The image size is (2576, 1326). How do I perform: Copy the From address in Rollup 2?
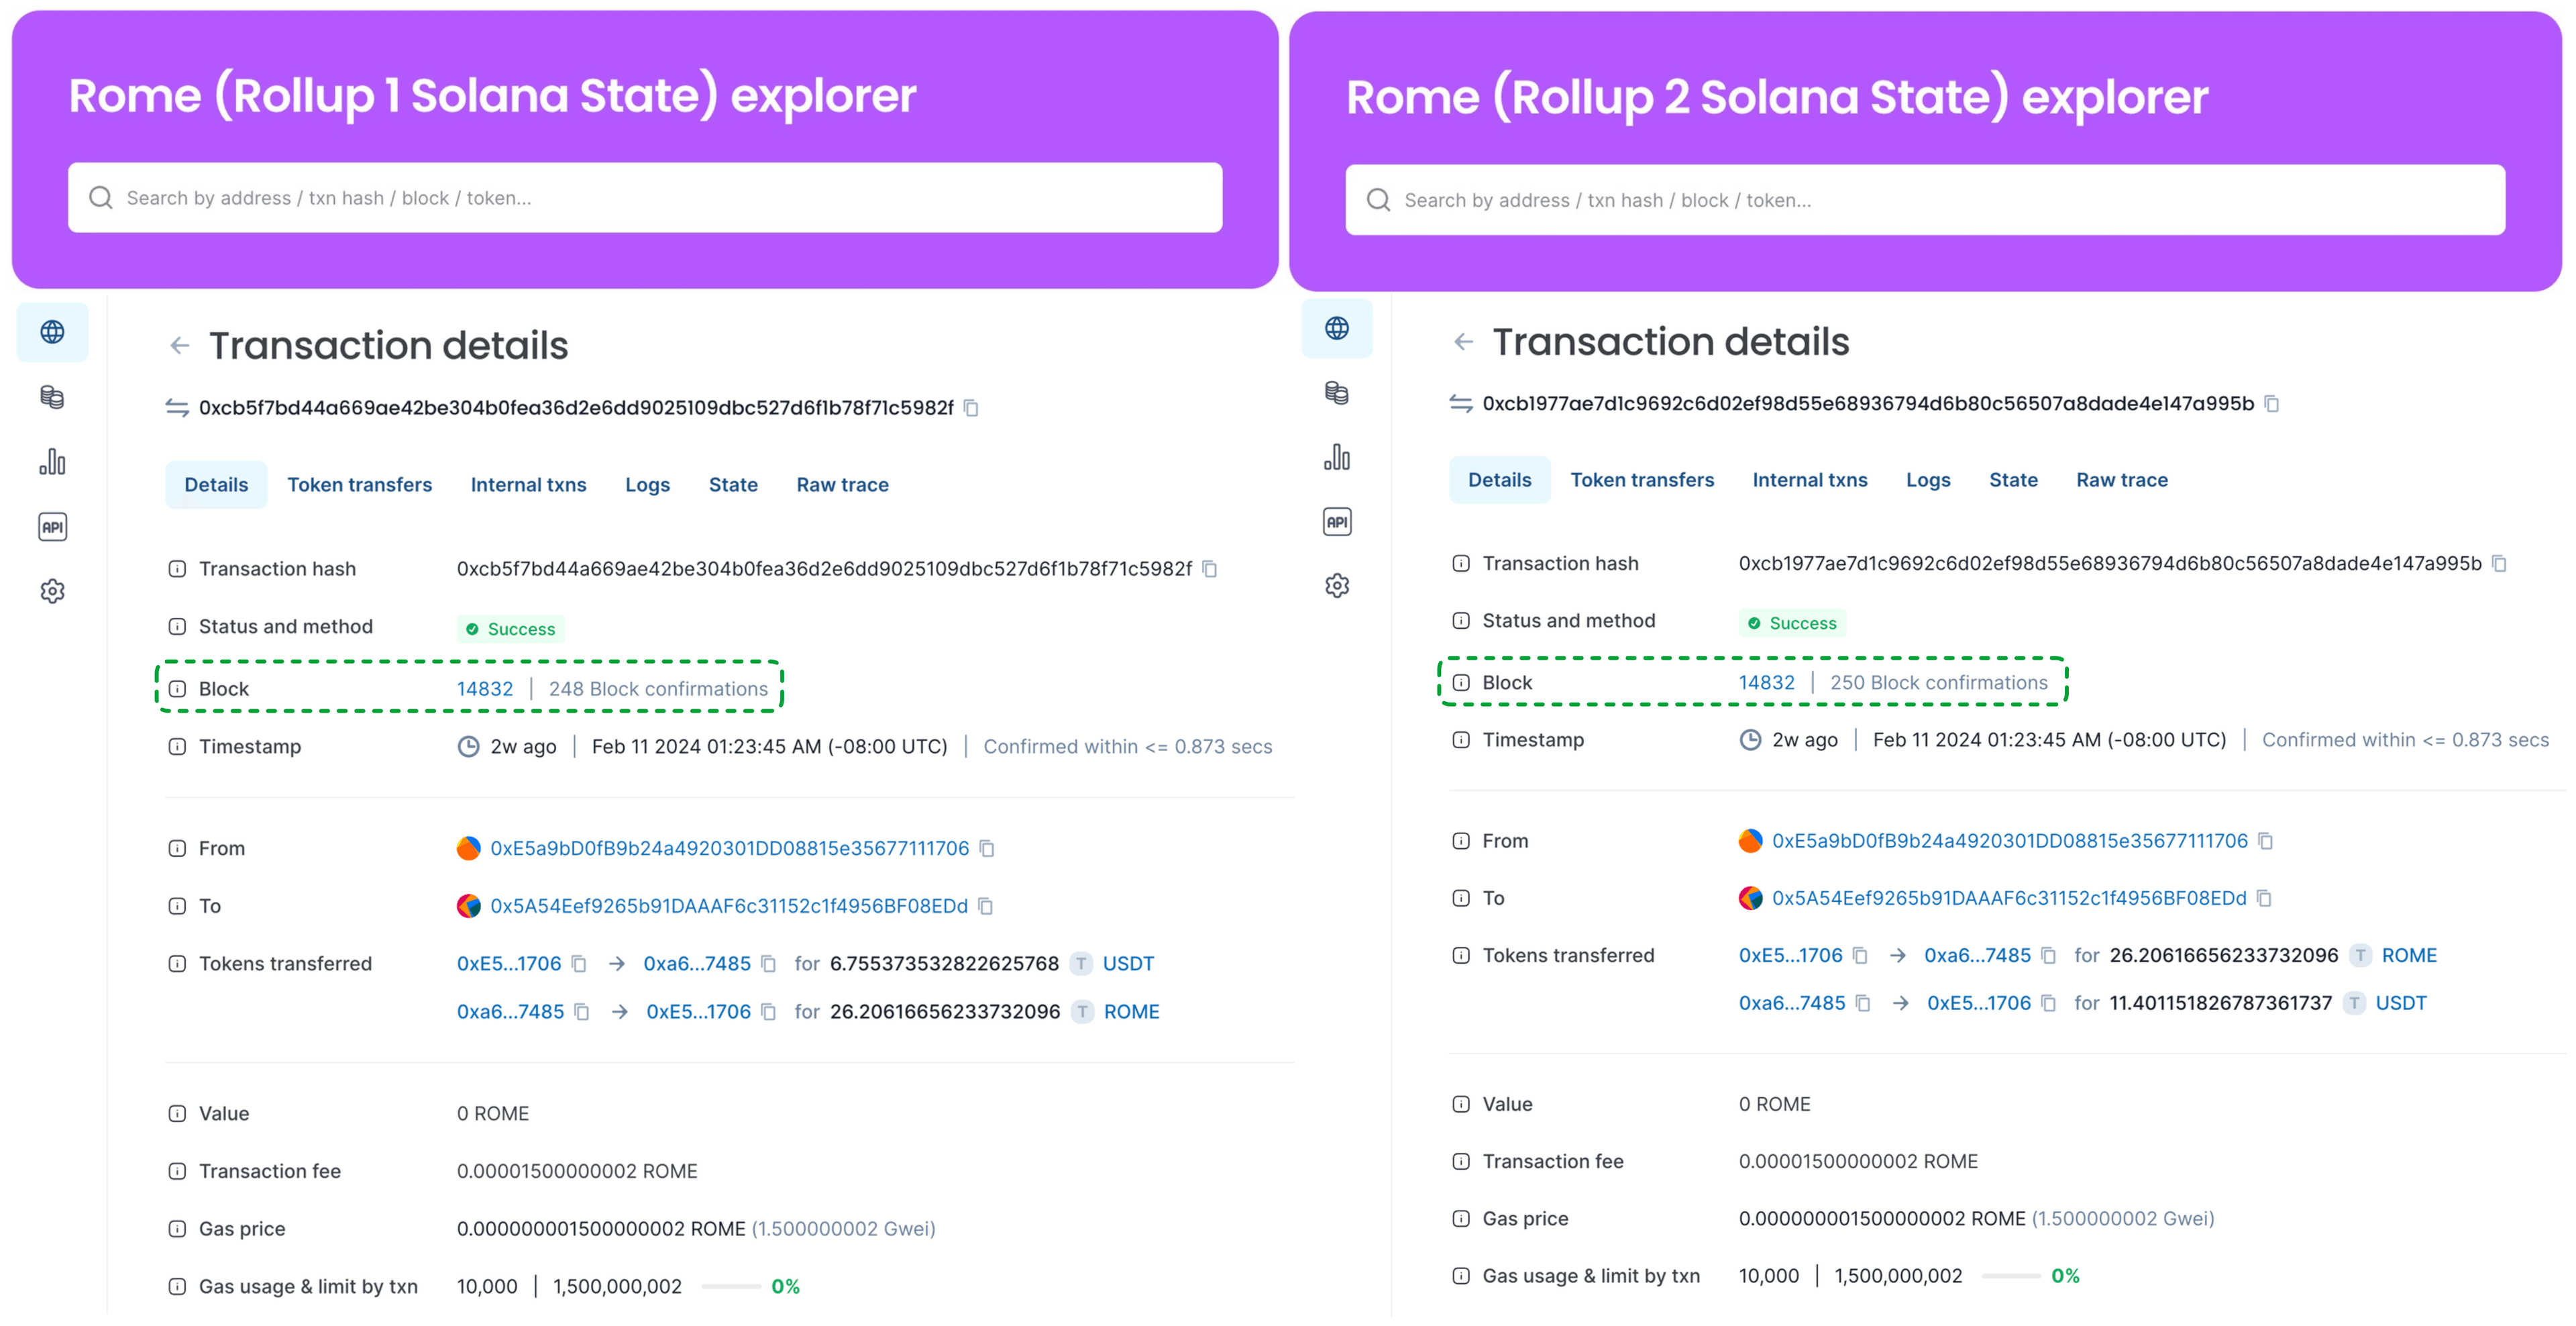pyautogui.click(x=2266, y=842)
